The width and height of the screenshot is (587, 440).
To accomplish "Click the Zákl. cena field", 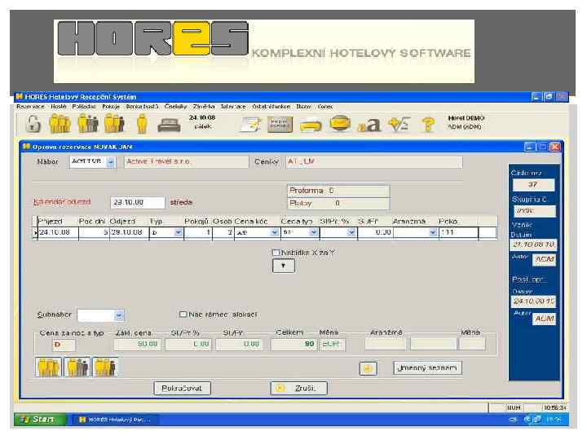I will pyautogui.click(x=137, y=344).
